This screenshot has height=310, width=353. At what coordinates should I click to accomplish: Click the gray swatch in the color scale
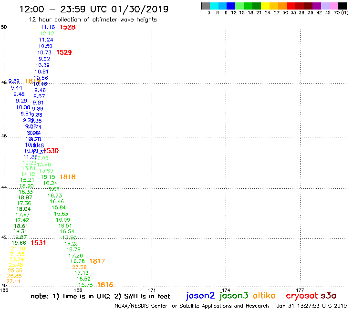pyautogui.click(x=206, y=6)
